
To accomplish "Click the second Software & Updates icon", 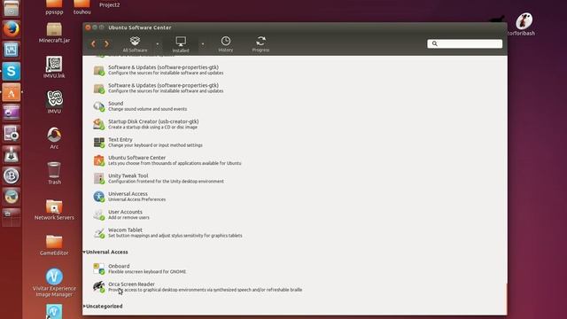I will coord(98,89).
